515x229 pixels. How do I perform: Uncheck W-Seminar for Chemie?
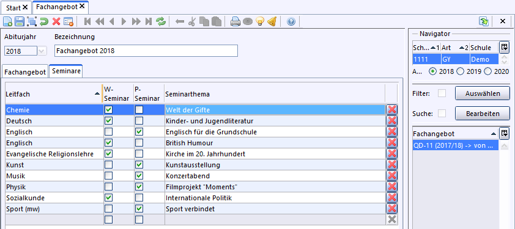pos(108,109)
